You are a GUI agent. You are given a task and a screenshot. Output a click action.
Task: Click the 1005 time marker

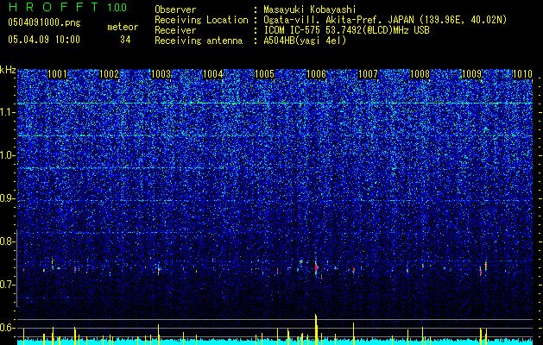(264, 74)
